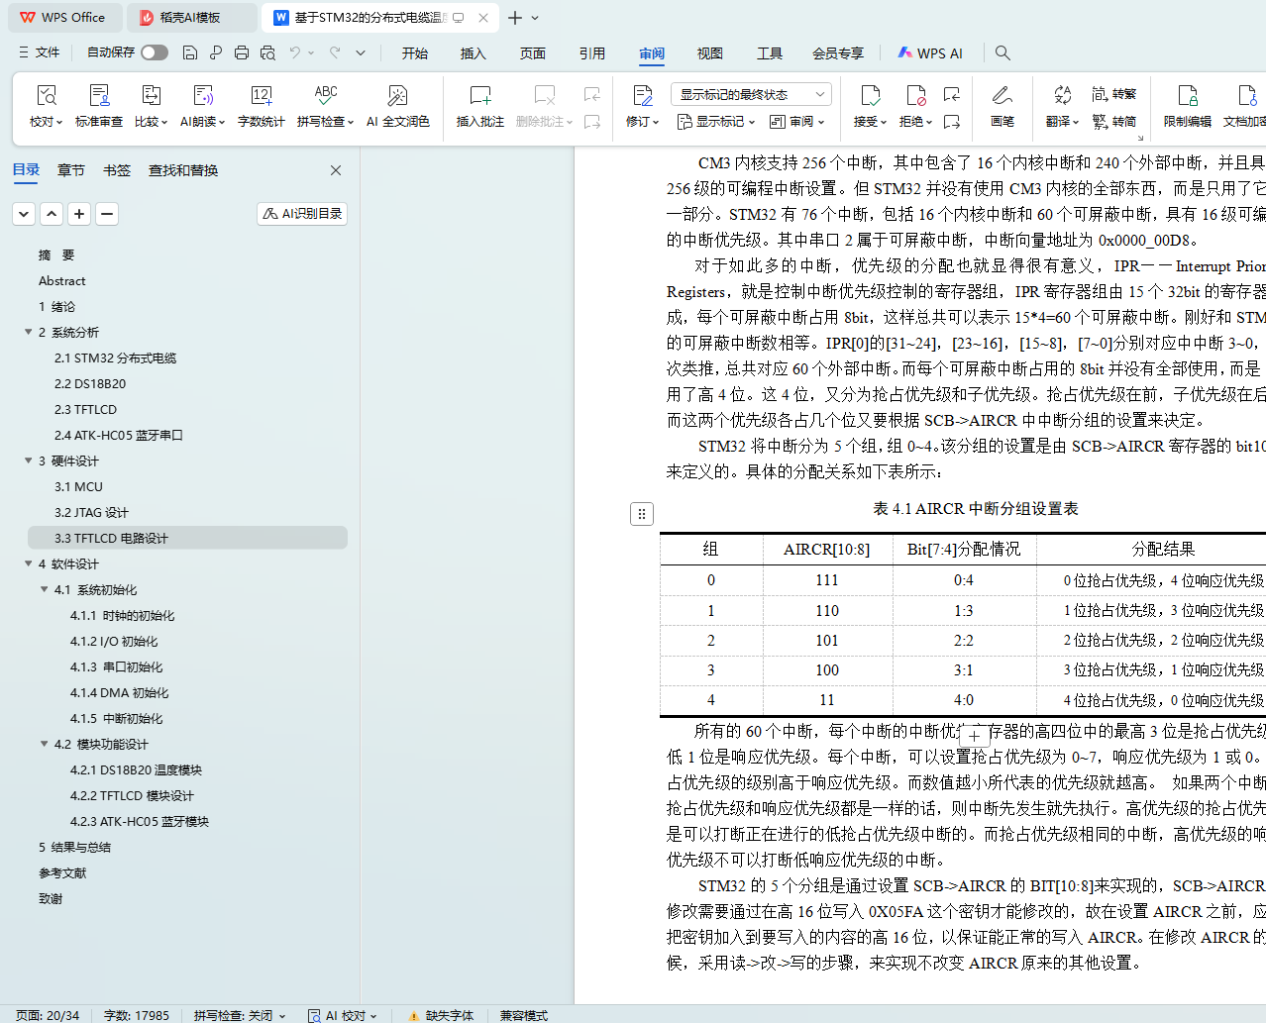Toggle the 自动保存 autosave switch
Viewport: 1266px width, 1023px height.
pyautogui.click(x=154, y=52)
